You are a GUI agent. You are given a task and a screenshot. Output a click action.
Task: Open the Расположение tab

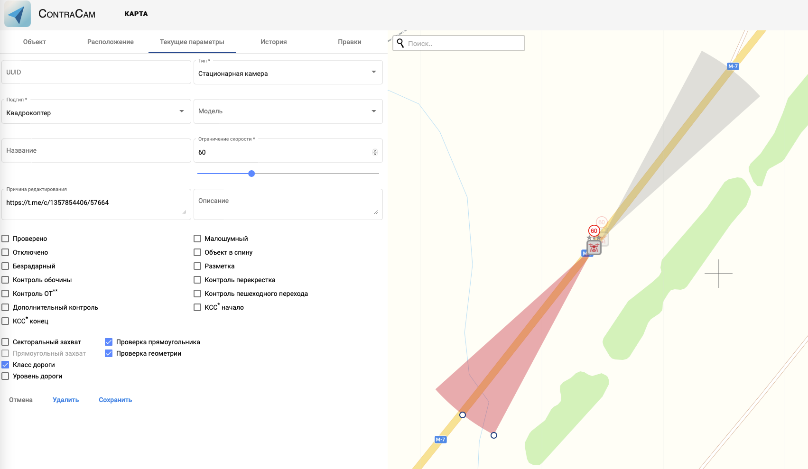point(110,42)
